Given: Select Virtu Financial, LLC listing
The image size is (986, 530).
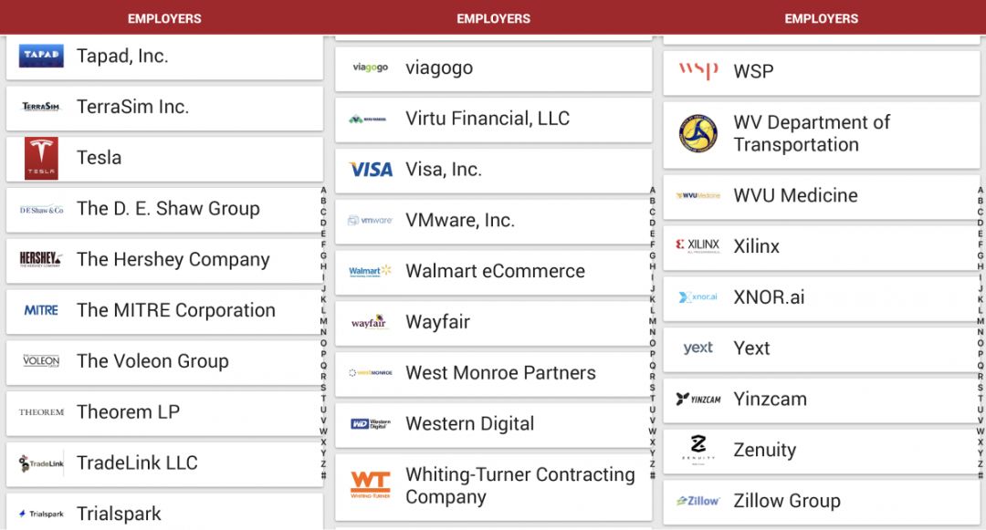Looking at the screenshot, I should coord(487,119).
